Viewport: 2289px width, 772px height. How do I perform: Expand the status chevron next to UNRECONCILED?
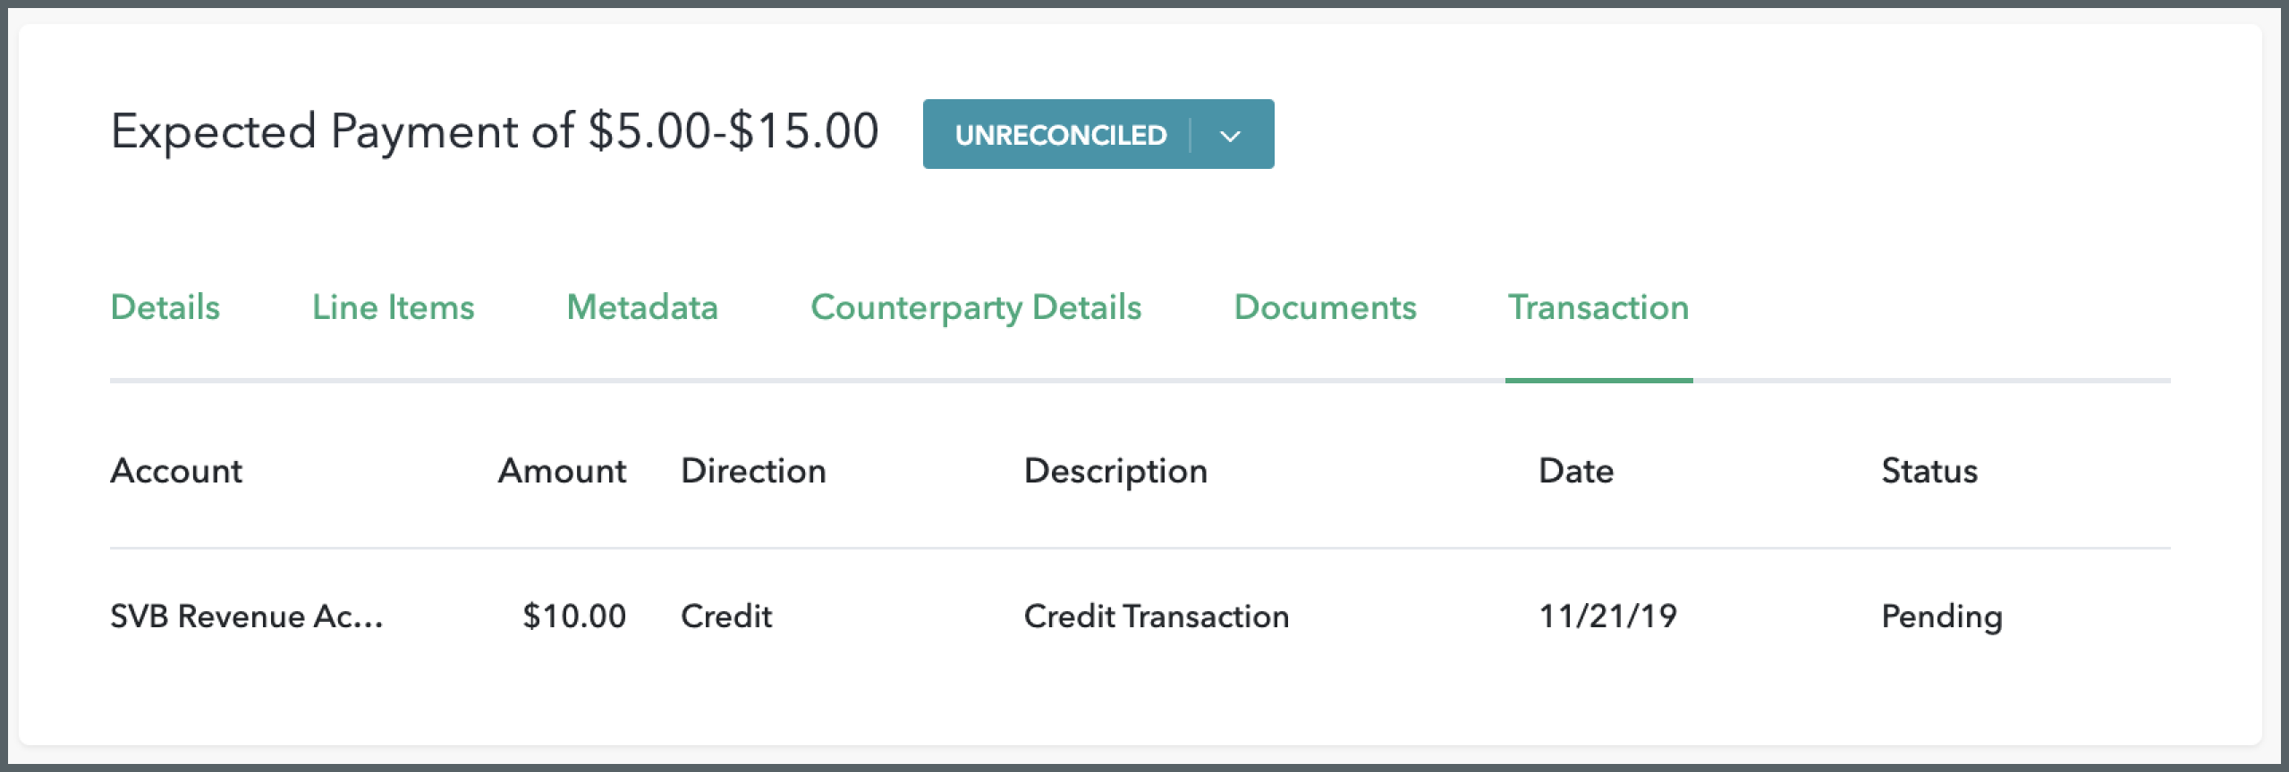pyautogui.click(x=1230, y=134)
